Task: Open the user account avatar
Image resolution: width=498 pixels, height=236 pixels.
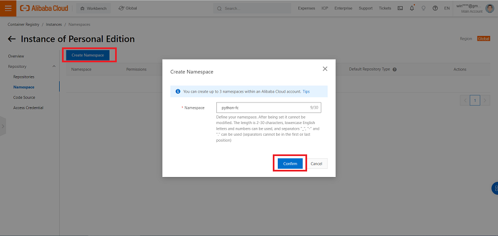Action: (490, 8)
